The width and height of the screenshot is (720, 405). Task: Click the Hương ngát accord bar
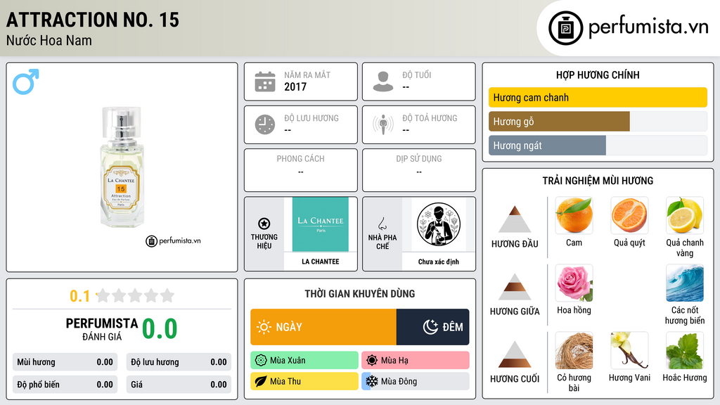point(598,145)
